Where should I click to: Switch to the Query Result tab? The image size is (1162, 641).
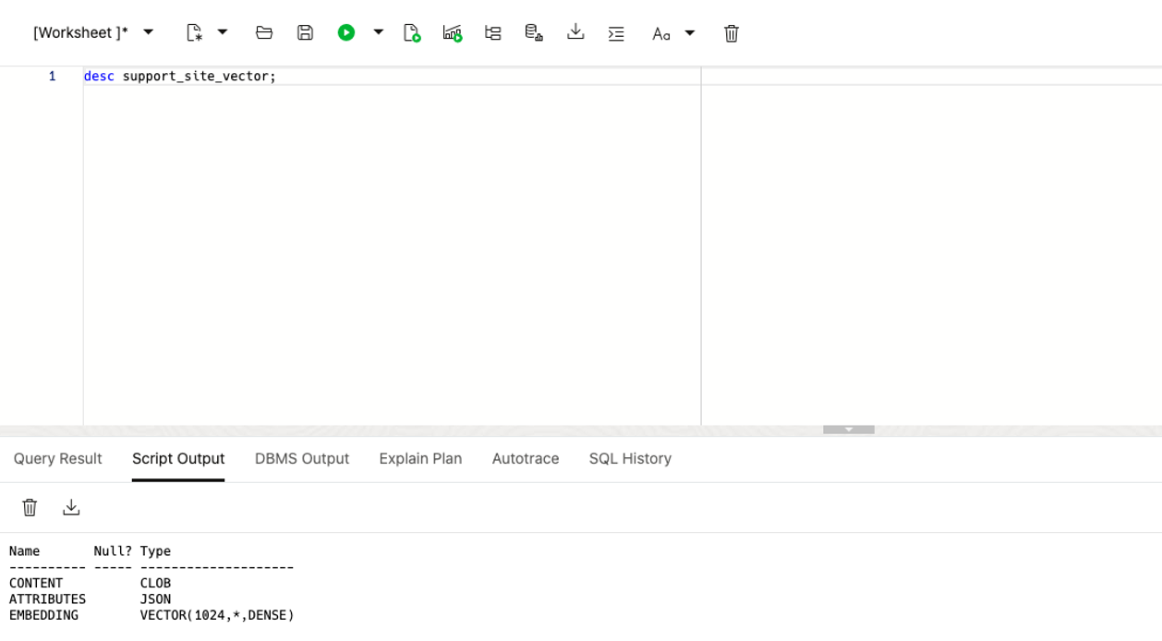click(57, 458)
